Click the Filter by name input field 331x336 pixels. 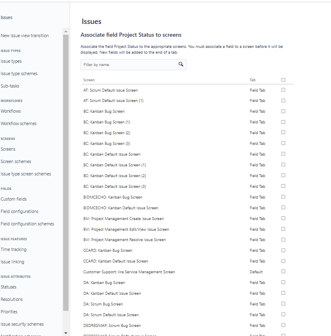click(124, 64)
